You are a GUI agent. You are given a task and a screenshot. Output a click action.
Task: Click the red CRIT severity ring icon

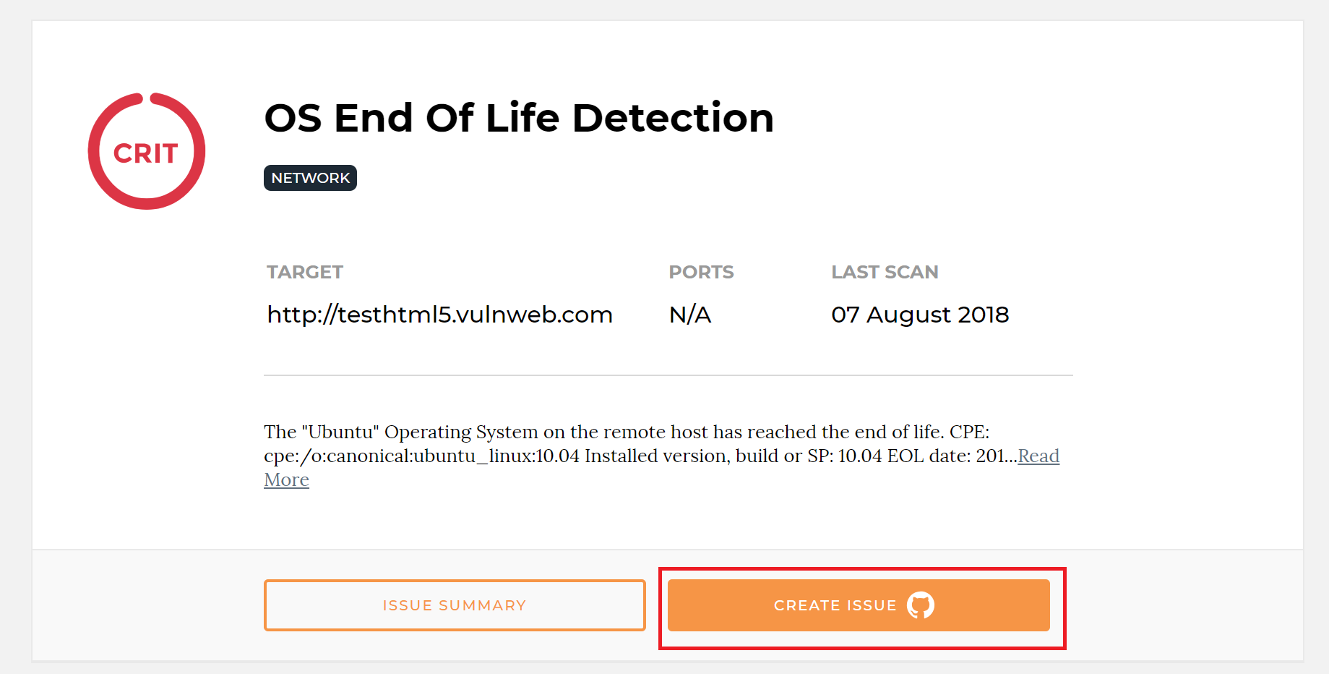(x=147, y=151)
